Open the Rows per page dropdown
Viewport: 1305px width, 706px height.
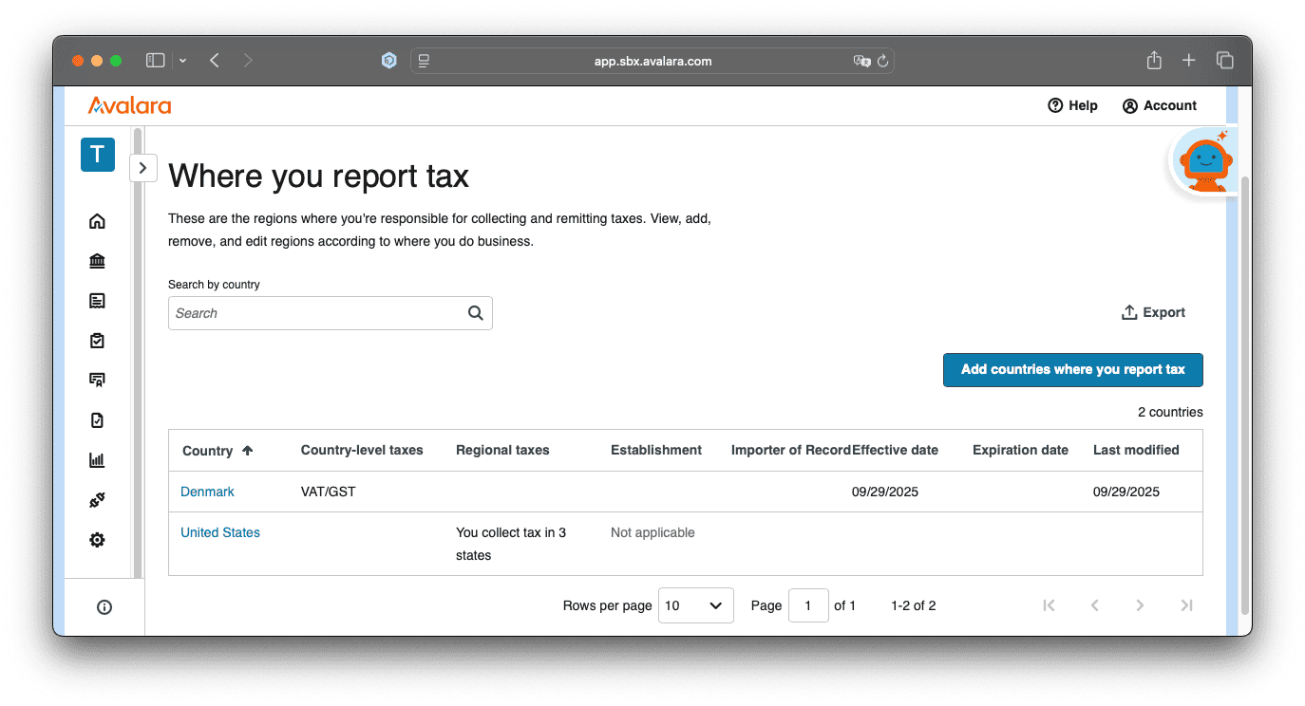pyautogui.click(x=695, y=605)
